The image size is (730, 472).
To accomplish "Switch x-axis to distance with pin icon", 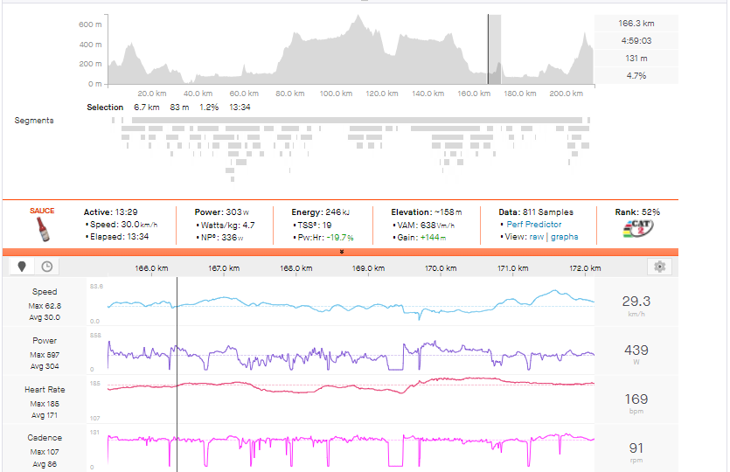I will click(22, 267).
